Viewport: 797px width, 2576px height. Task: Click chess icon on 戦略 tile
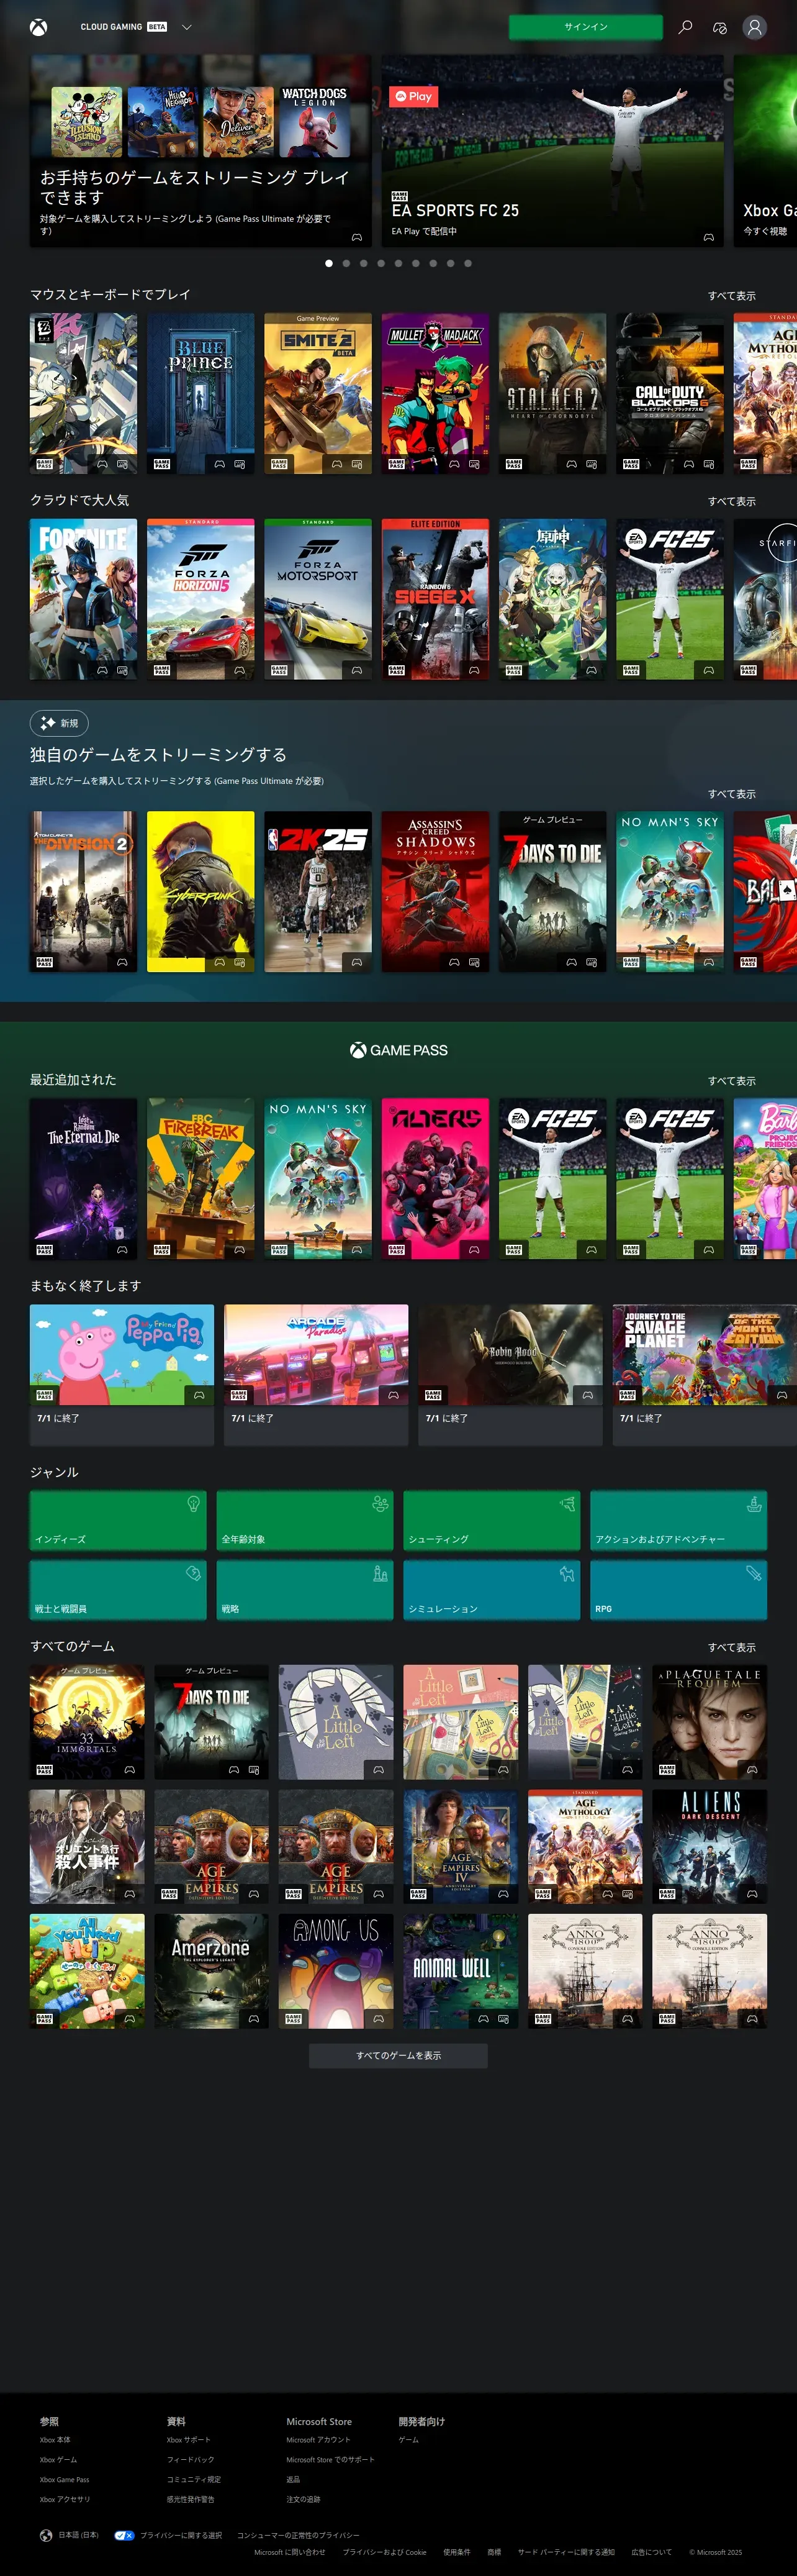tap(380, 1573)
